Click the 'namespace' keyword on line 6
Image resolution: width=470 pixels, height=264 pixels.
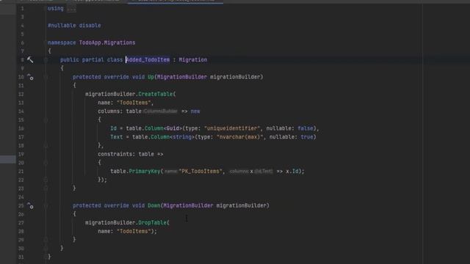(x=62, y=43)
